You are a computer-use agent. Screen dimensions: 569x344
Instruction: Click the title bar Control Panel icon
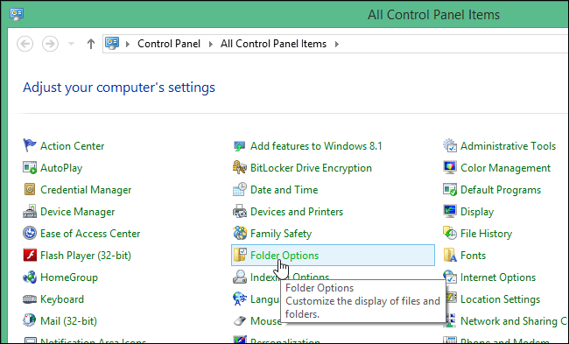click(x=17, y=15)
